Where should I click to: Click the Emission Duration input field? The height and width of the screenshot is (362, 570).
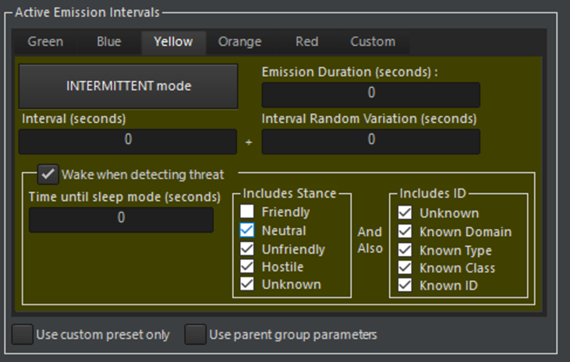pyautogui.click(x=370, y=93)
